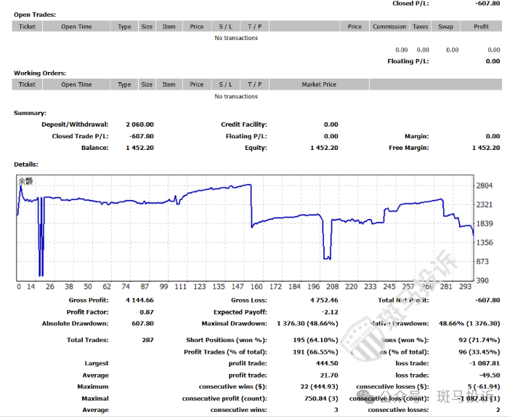The width and height of the screenshot is (510, 417).
Task: Click Ticket header in Open Trades table
Action: [x=27, y=26]
